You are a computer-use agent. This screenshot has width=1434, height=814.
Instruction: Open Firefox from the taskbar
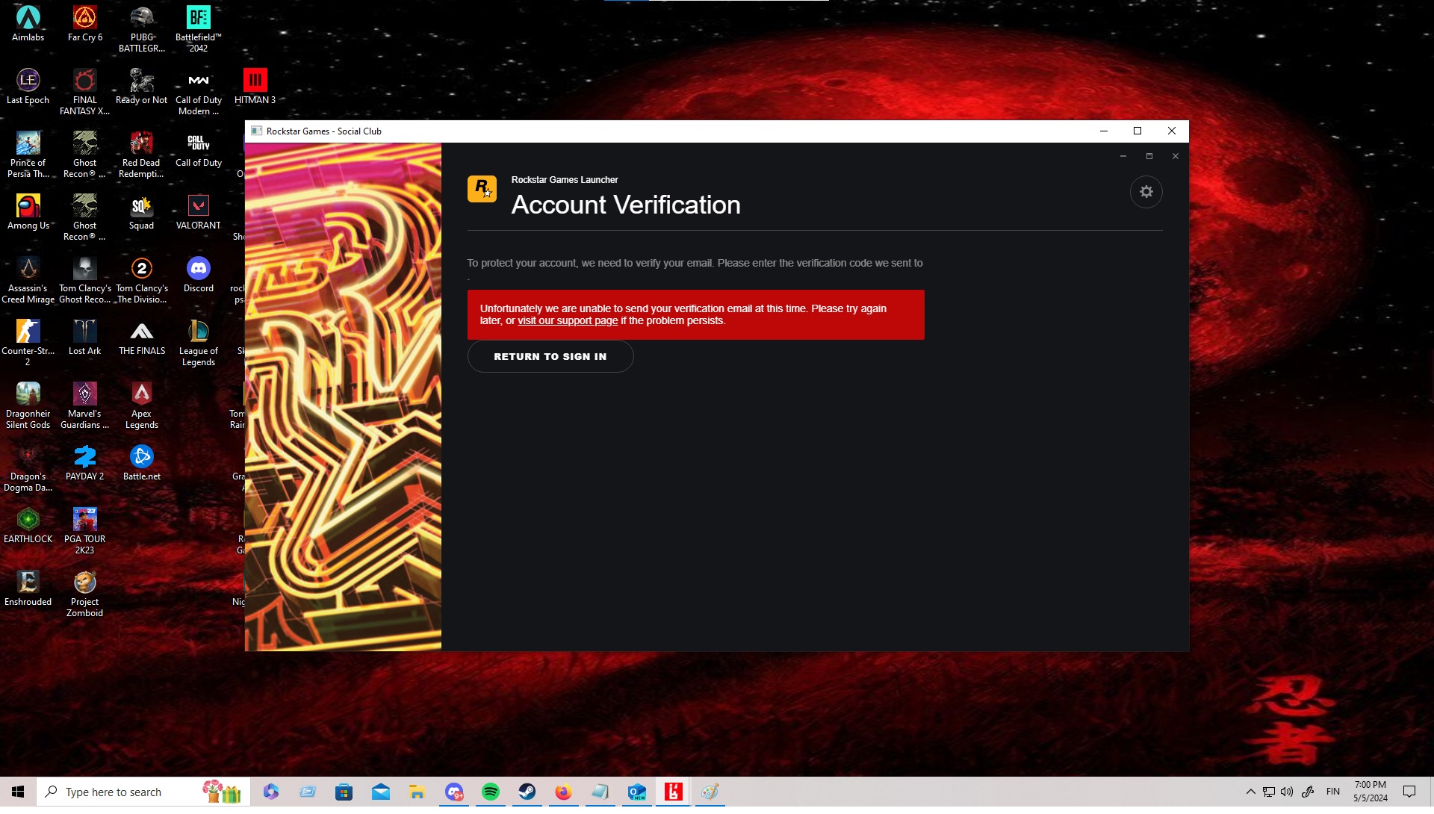click(x=563, y=792)
